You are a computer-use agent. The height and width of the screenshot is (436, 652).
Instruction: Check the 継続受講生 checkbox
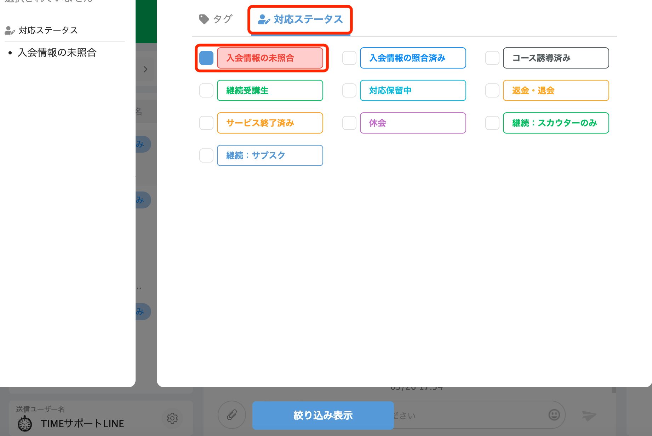206,90
